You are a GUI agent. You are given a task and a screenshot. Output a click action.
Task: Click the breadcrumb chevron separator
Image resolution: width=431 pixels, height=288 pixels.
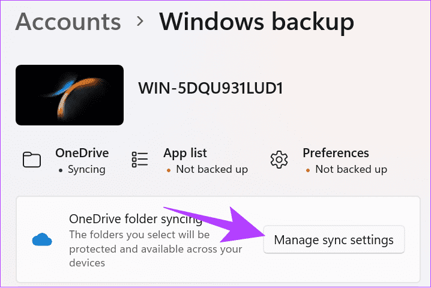tap(140, 22)
